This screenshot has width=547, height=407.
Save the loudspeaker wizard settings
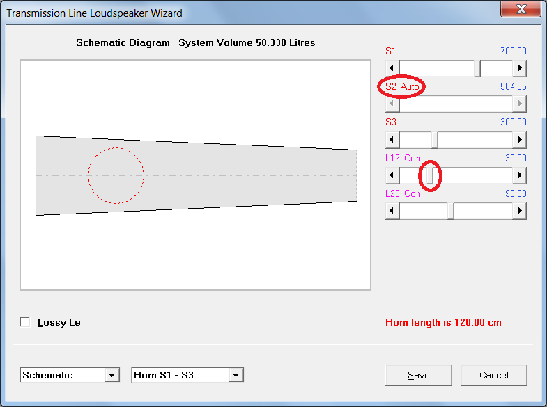coord(419,375)
